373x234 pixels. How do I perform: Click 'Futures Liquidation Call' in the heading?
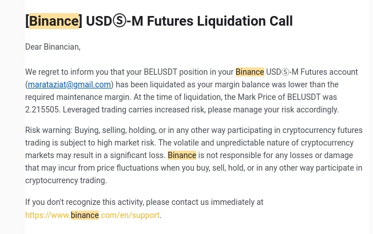click(220, 21)
